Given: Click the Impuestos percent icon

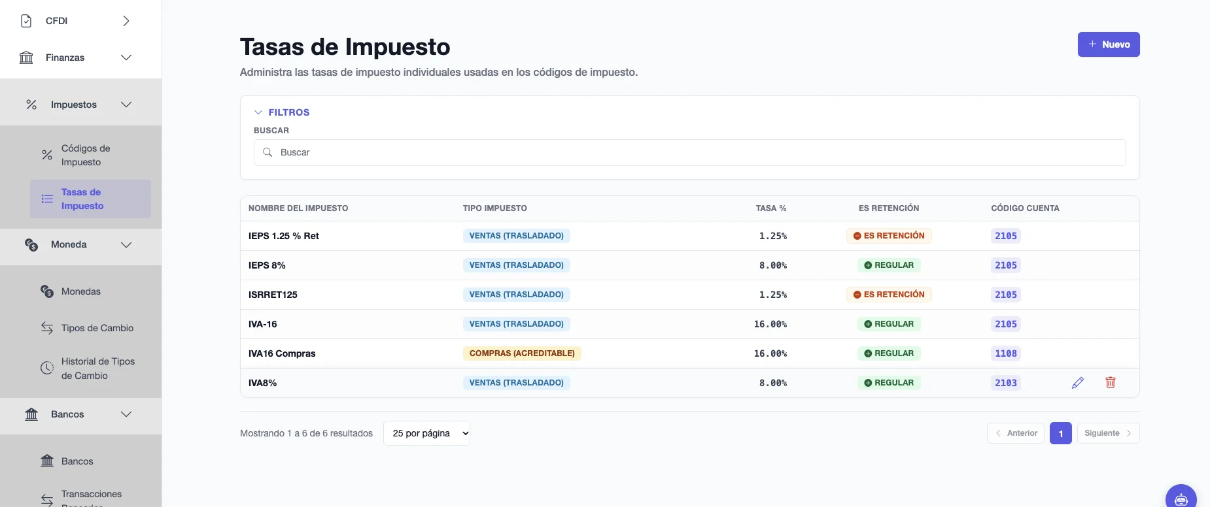Looking at the screenshot, I should (x=31, y=105).
